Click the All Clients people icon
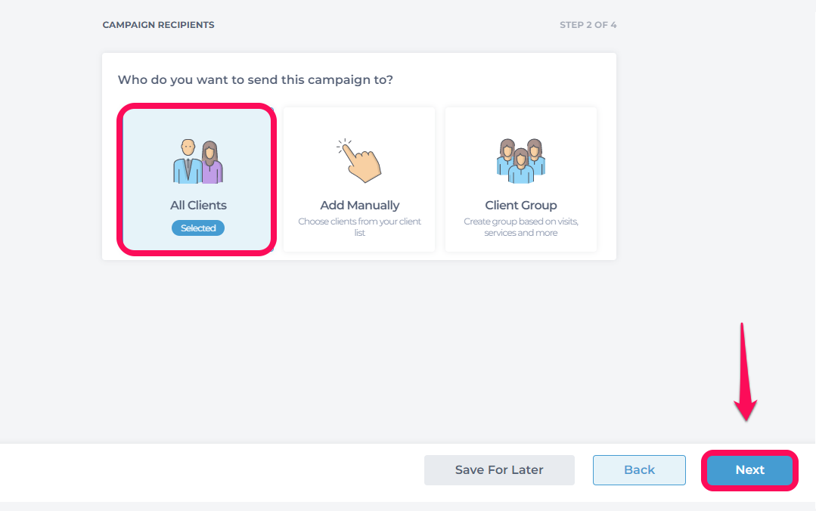The width and height of the screenshot is (816, 511). pos(197,161)
